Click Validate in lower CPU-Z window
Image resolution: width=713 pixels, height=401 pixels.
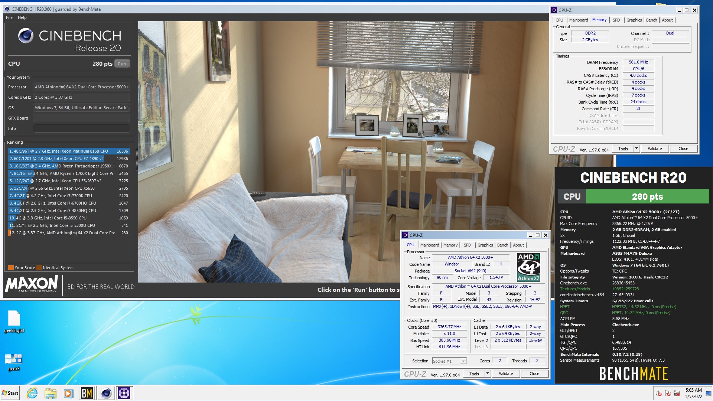point(506,374)
